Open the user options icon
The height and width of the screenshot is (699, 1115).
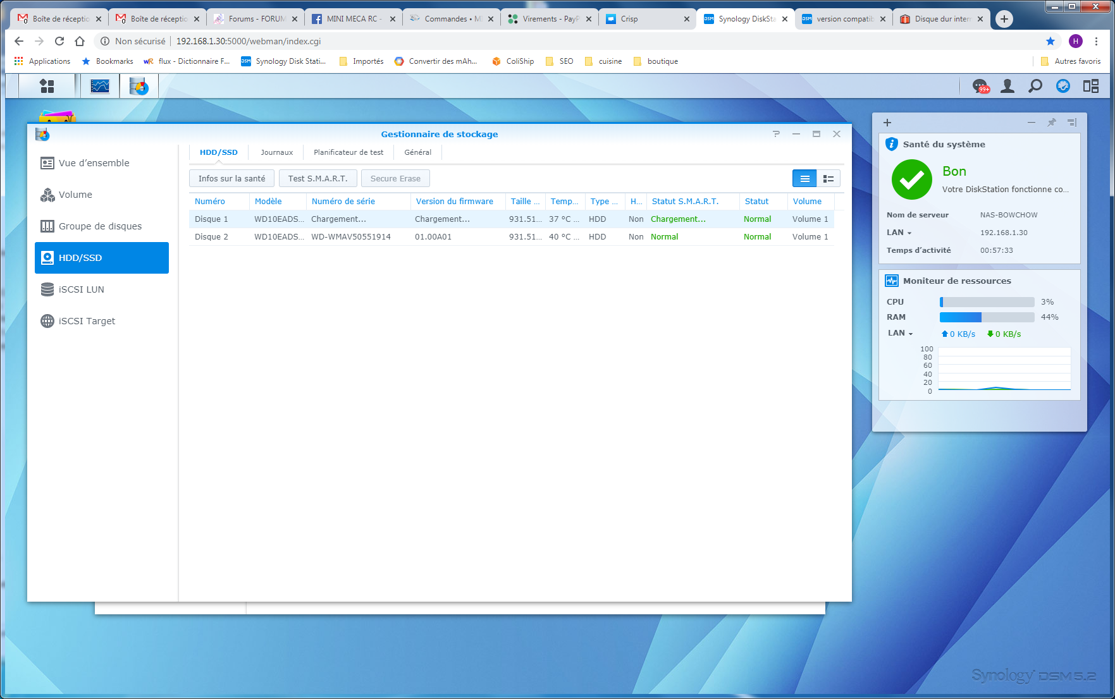pyautogui.click(x=1007, y=86)
